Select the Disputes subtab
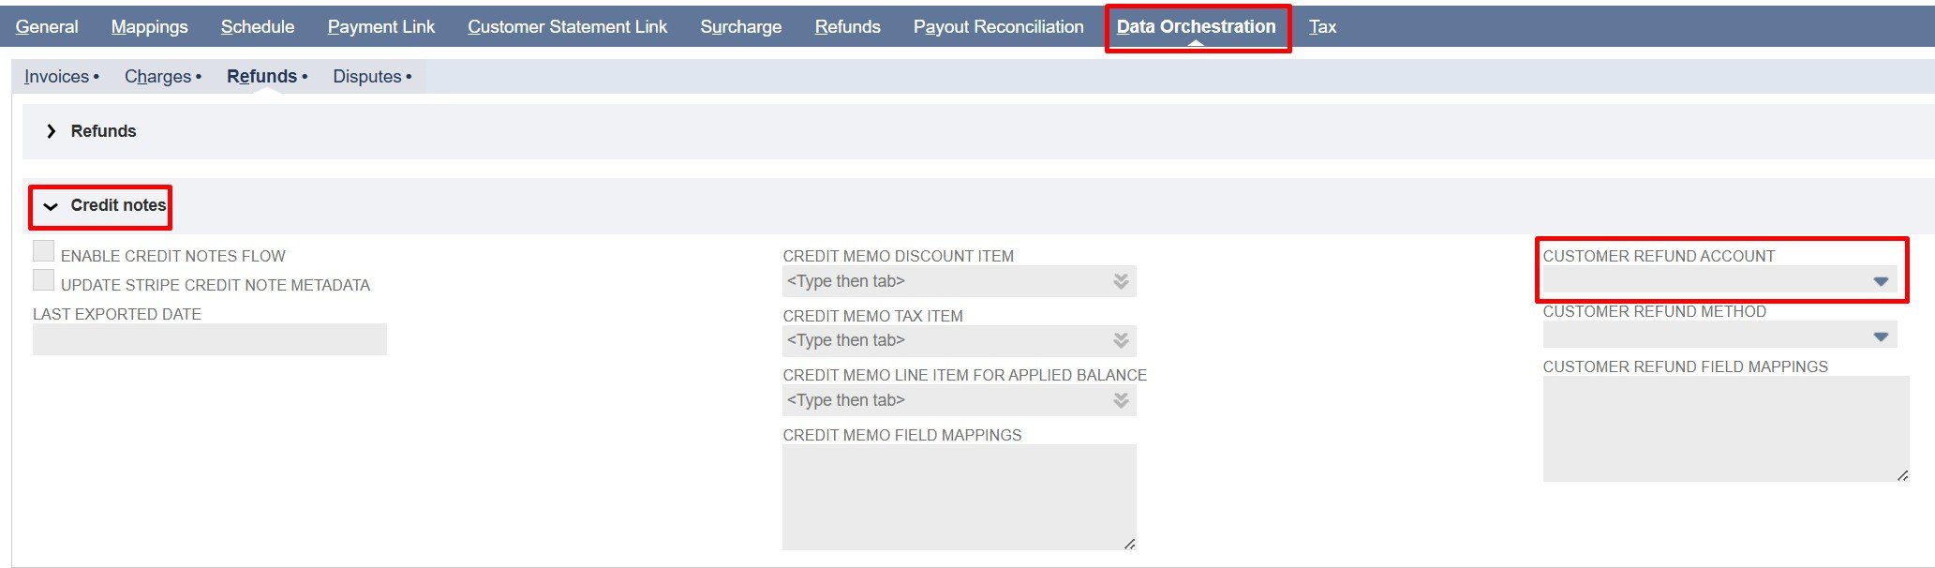The height and width of the screenshot is (568, 1935). [x=366, y=77]
